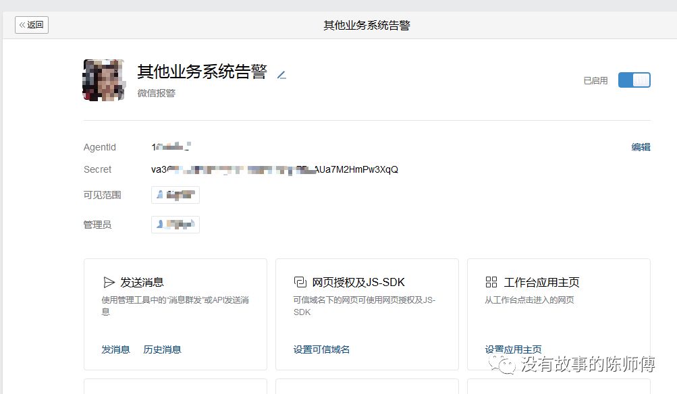Open the 编辑 link to edit credentials
Viewport: 677px width, 394px height.
640,147
